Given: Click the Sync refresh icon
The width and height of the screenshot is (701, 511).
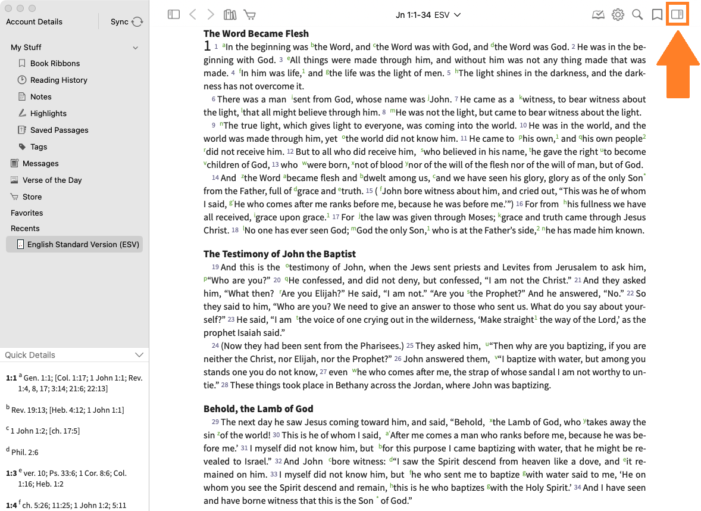Looking at the screenshot, I should [x=137, y=22].
